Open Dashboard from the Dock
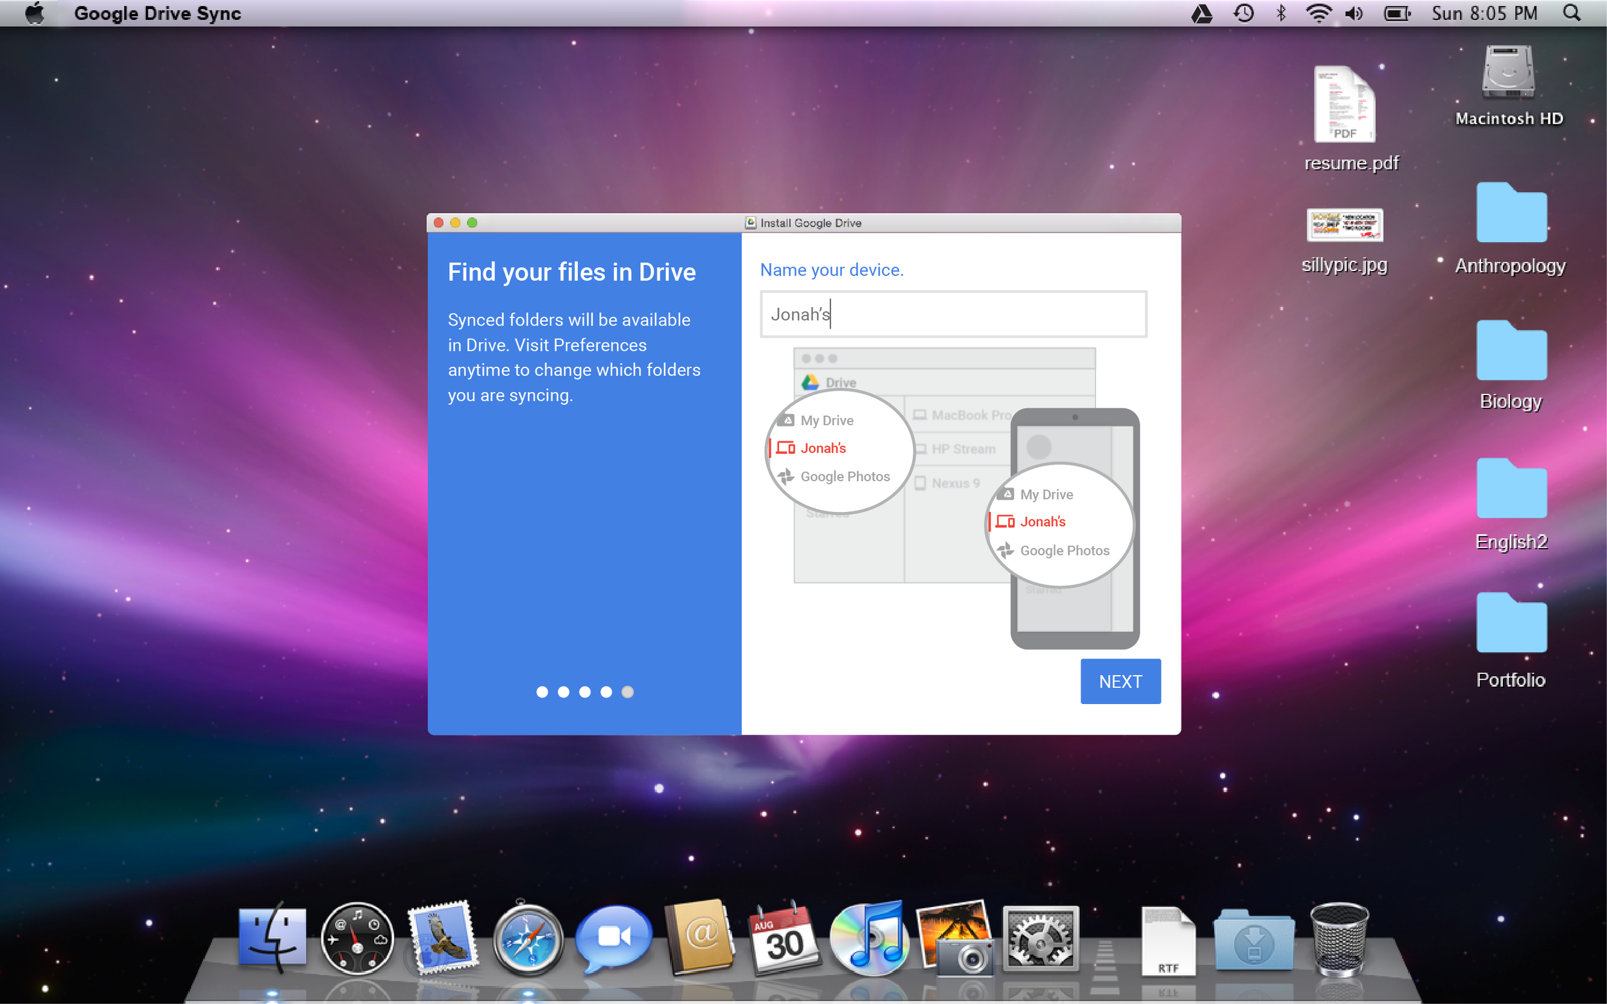1607x1004 pixels. [357, 939]
